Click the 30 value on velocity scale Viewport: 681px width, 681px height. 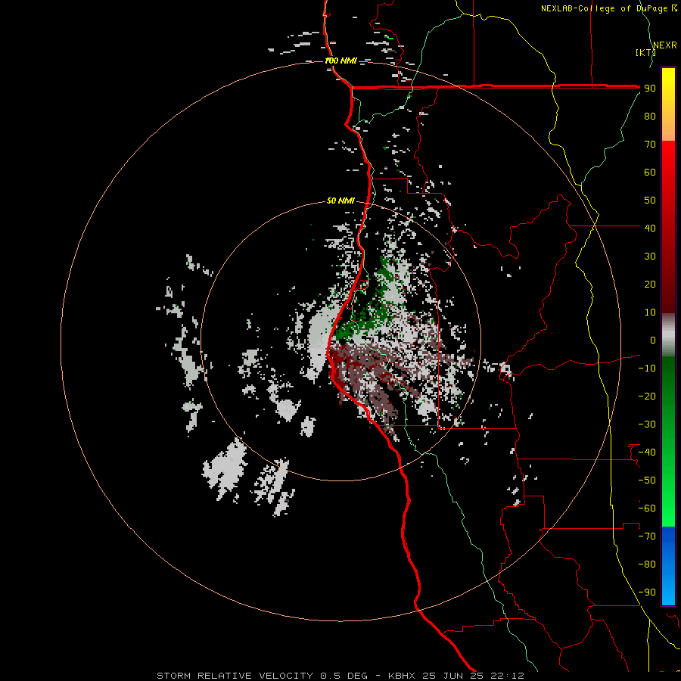tap(650, 257)
